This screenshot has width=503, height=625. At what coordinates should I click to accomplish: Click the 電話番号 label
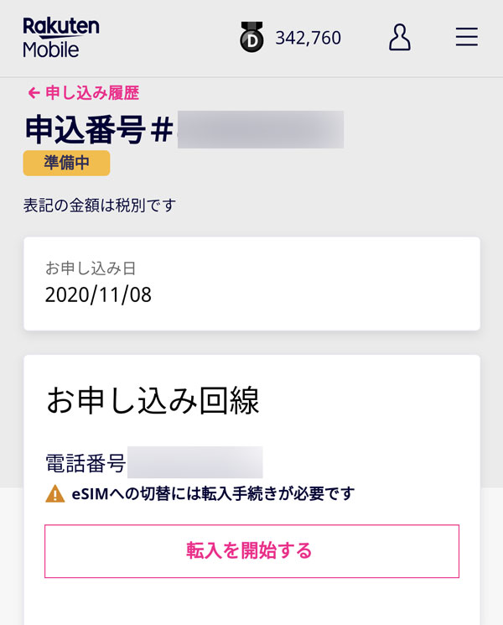coord(86,462)
